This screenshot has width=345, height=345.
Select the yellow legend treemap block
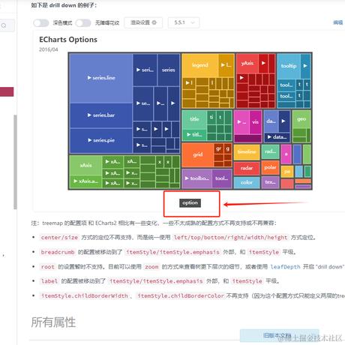(x=200, y=65)
